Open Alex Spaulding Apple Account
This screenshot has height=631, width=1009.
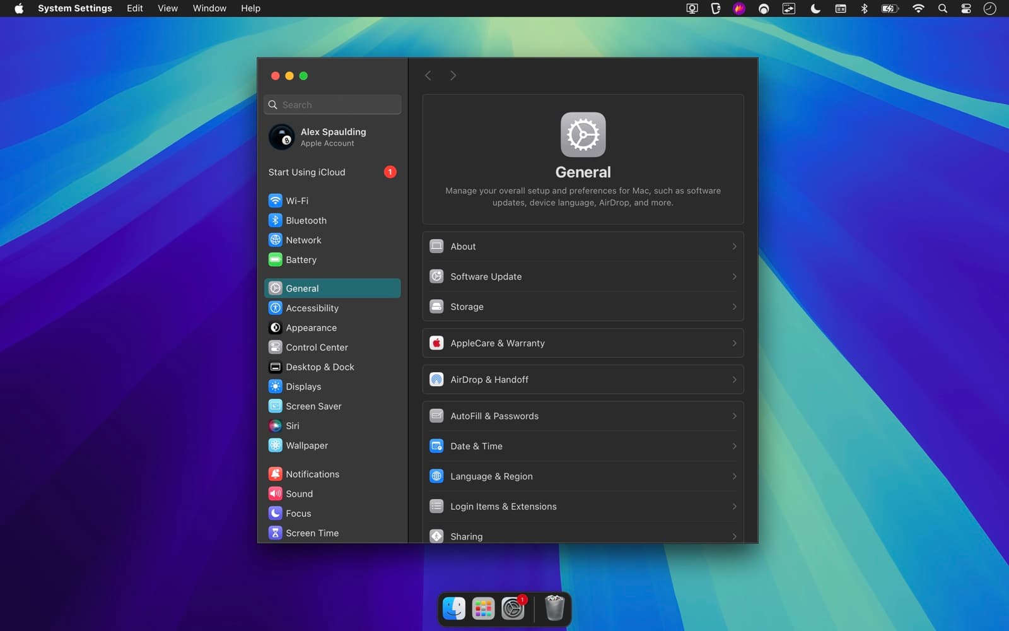(x=332, y=137)
